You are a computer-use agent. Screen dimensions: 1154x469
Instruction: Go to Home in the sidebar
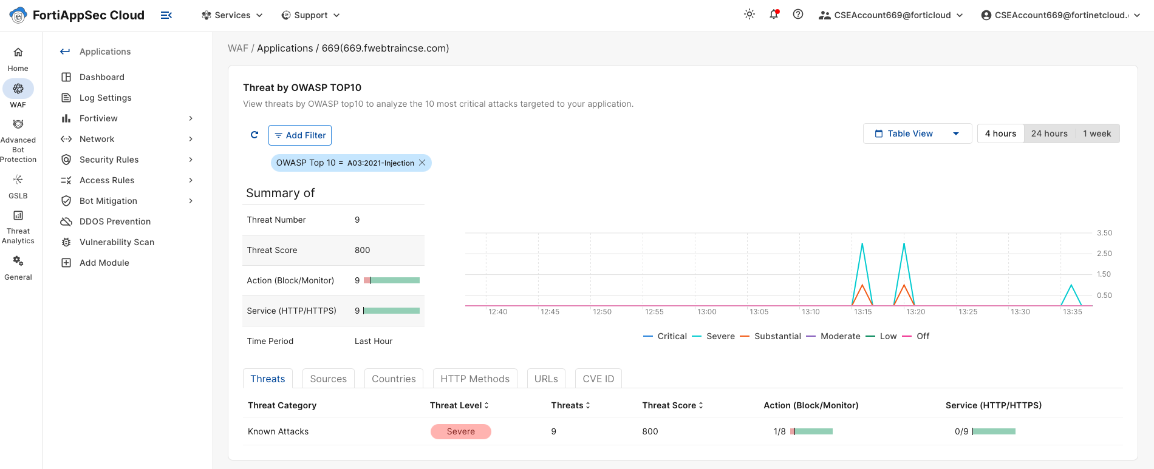pos(18,59)
